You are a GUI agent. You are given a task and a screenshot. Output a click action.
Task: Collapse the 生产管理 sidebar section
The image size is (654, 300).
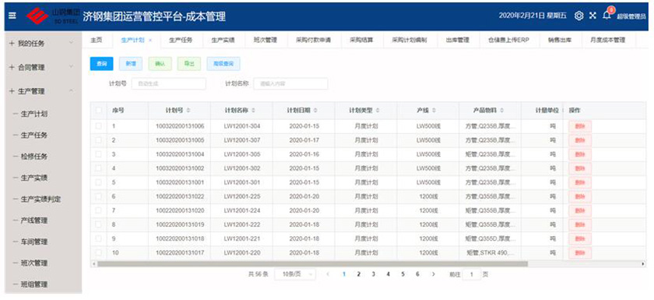tap(42, 91)
